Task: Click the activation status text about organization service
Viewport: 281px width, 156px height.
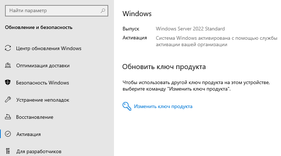Action: [x=216, y=42]
